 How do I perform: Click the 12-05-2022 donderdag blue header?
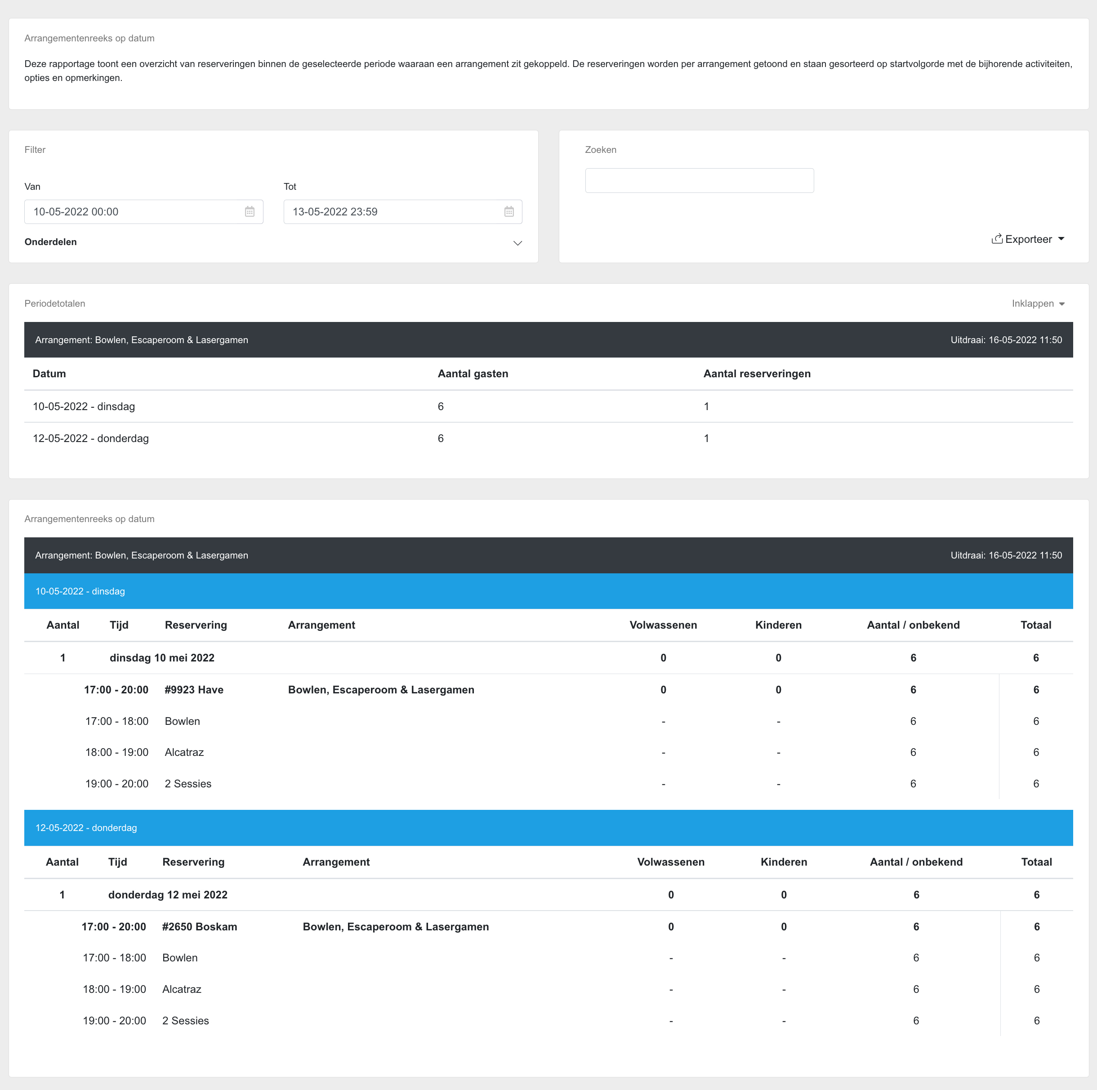point(86,827)
